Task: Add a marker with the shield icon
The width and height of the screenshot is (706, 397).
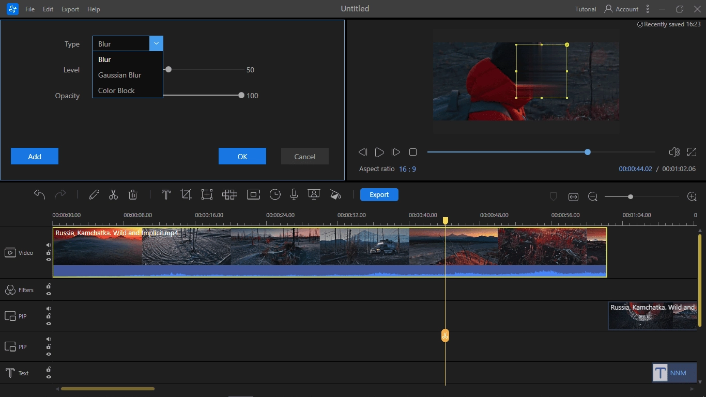Action: pyautogui.click(x=553, y=196)
